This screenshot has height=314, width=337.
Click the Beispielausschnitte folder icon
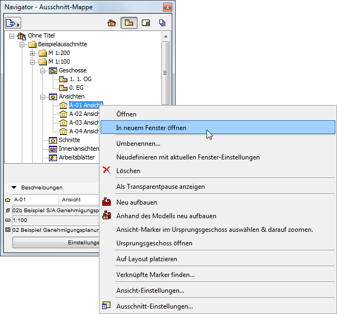pos(33,45)
